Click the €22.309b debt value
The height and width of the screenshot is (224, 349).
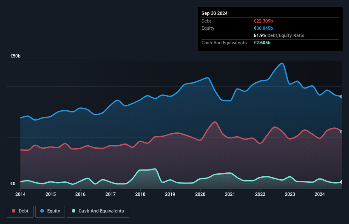[x=263, y=21]
